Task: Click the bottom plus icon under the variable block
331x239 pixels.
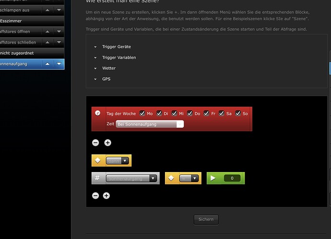Action: click(106, 196)
